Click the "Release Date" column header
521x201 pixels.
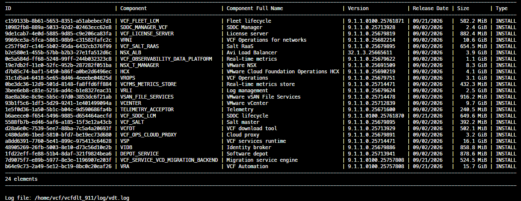point(431,8)
